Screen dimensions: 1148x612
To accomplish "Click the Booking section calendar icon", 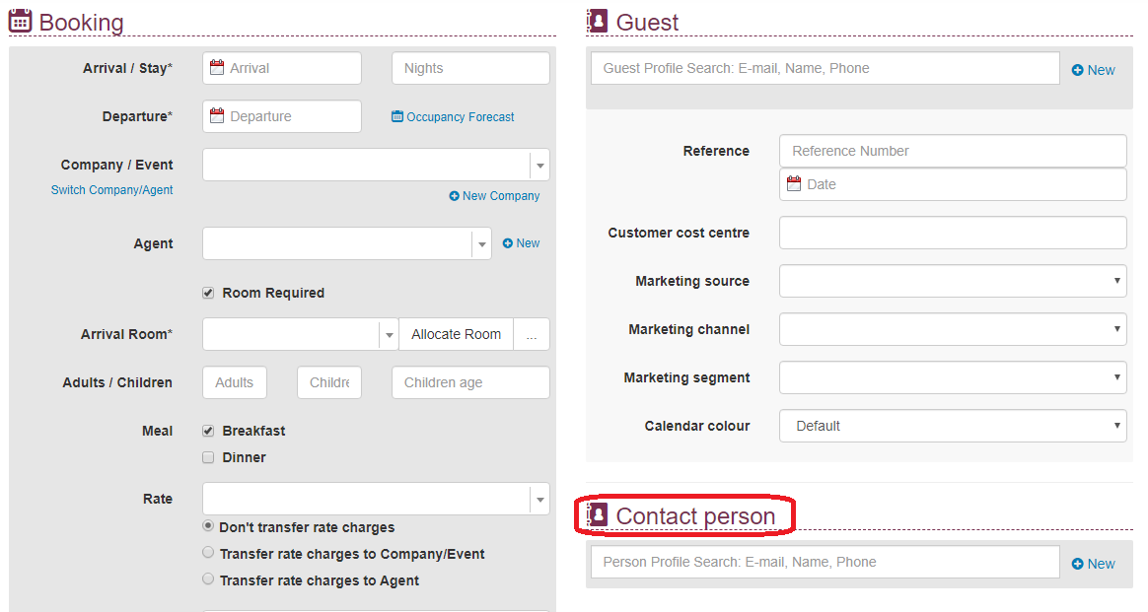I will (x=20, y=20).
